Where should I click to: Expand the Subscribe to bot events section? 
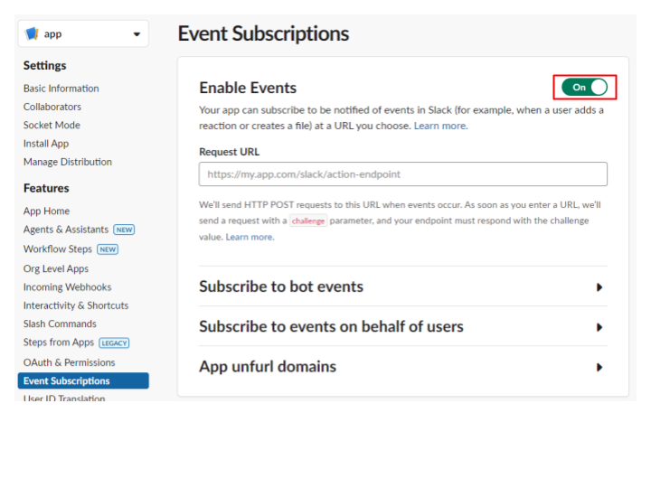coord(402,286)
